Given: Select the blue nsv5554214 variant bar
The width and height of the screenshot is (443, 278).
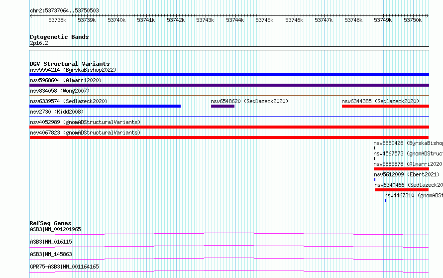Looking at the screenshot, I should (229, 75).
